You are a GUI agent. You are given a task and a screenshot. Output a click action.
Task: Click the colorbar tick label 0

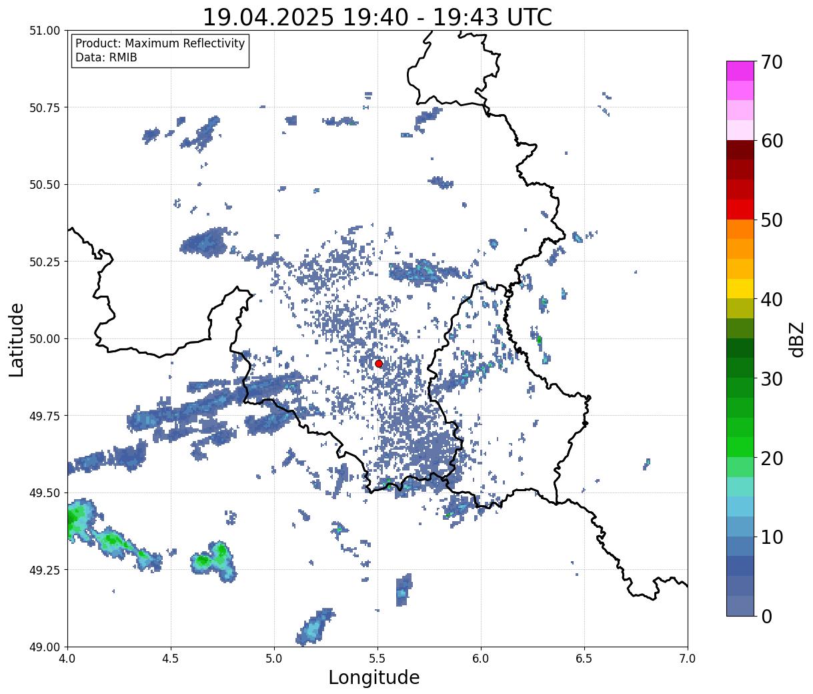coord(766,617)
